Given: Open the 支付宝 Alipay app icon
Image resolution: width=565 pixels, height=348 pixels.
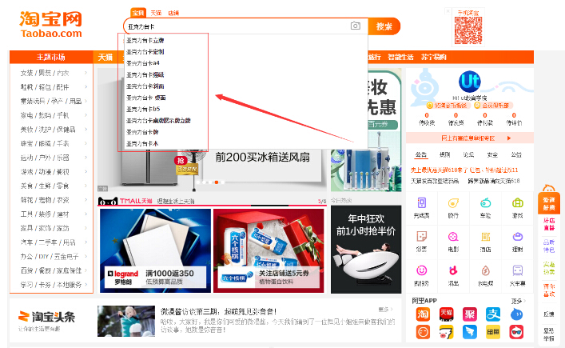Looking at the screenshot, I should 494,314.
